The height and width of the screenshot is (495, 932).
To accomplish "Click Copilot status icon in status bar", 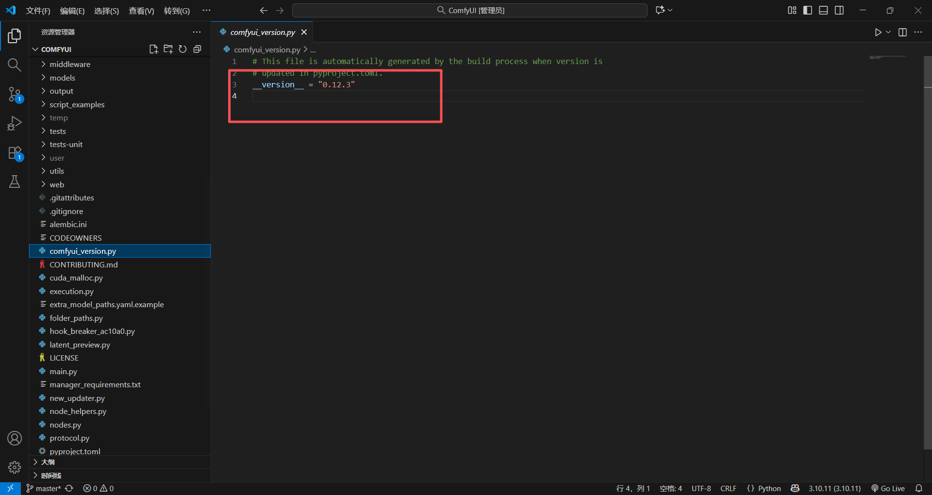I will click(795, 488).
